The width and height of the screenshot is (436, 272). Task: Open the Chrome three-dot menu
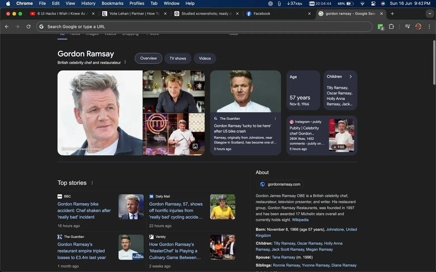coord(429,26)
